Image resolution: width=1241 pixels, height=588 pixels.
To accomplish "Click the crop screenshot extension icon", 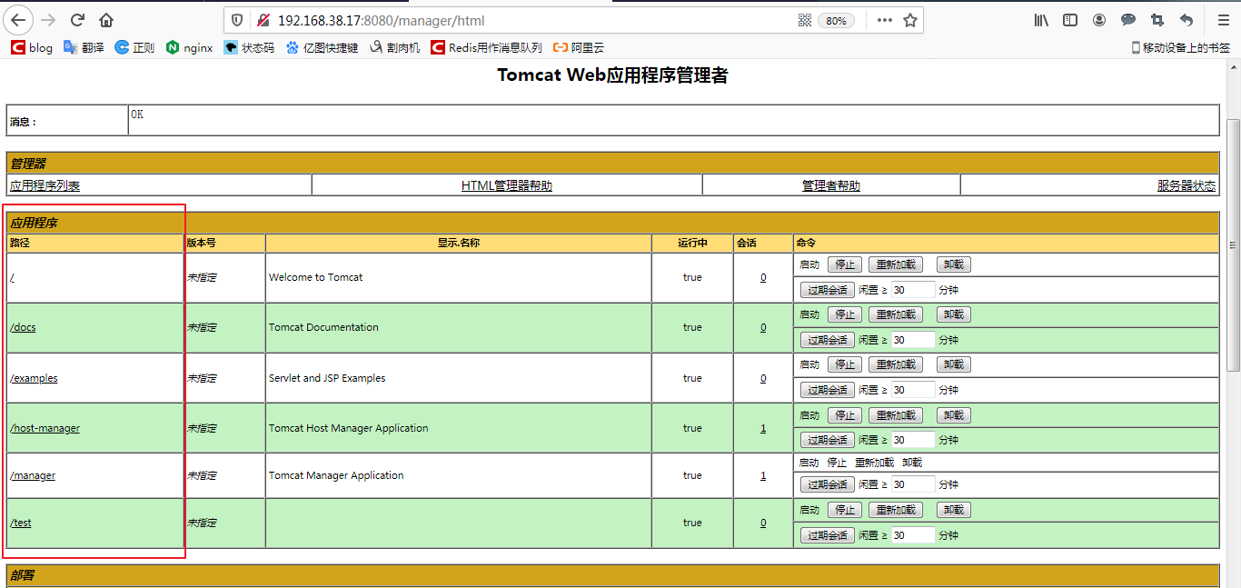I will coord(1157,20).
